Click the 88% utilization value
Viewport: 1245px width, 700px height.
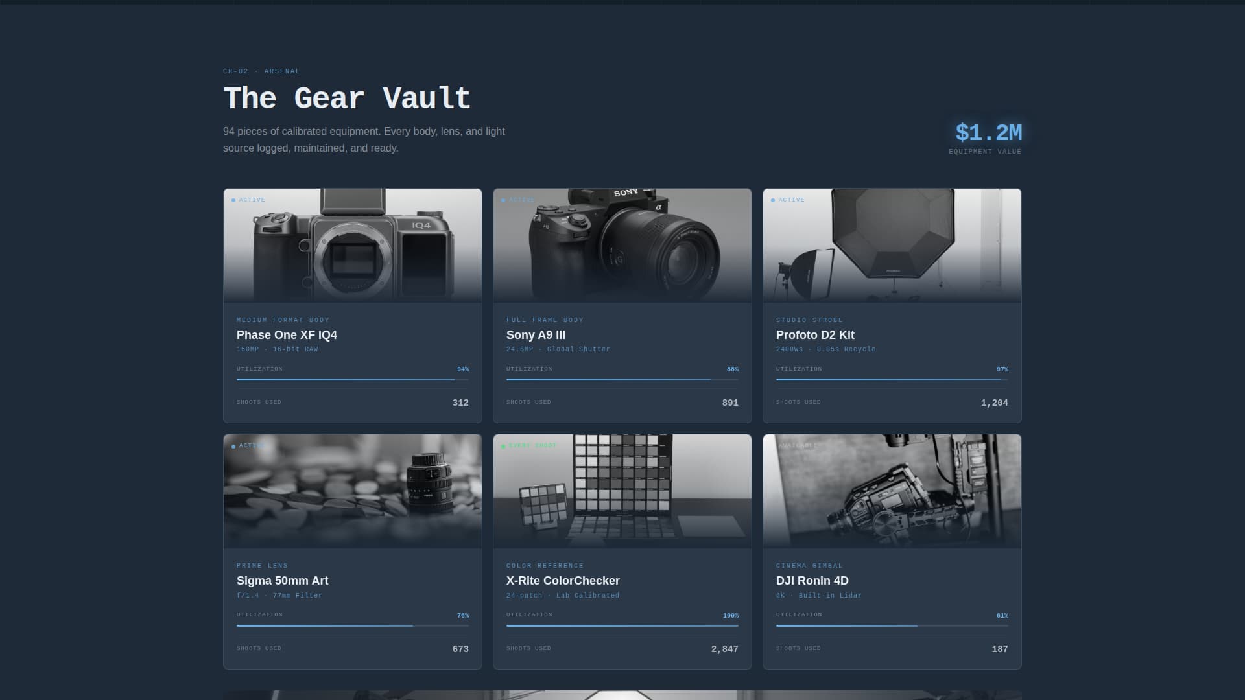coord(733,369)
